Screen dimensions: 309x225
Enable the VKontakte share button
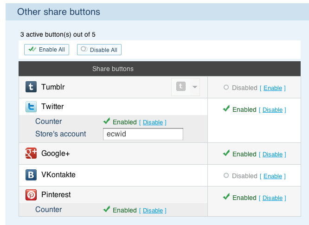[x=272, y=176]
